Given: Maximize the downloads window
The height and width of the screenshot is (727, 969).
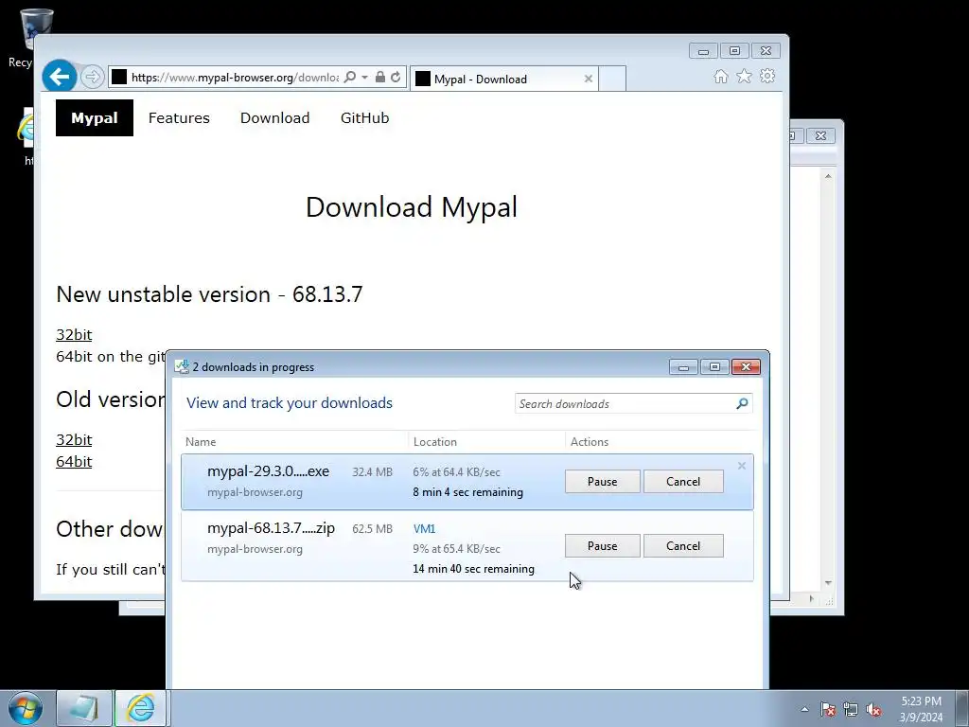Looking at the screenshot, I should tap(714, 367).
